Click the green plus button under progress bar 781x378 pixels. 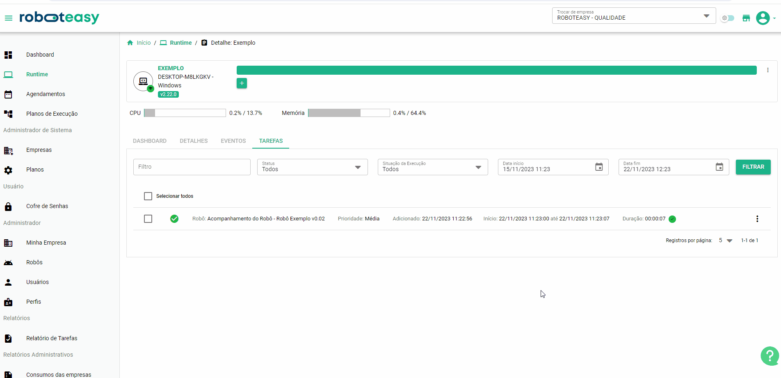(x=242, y=83)
